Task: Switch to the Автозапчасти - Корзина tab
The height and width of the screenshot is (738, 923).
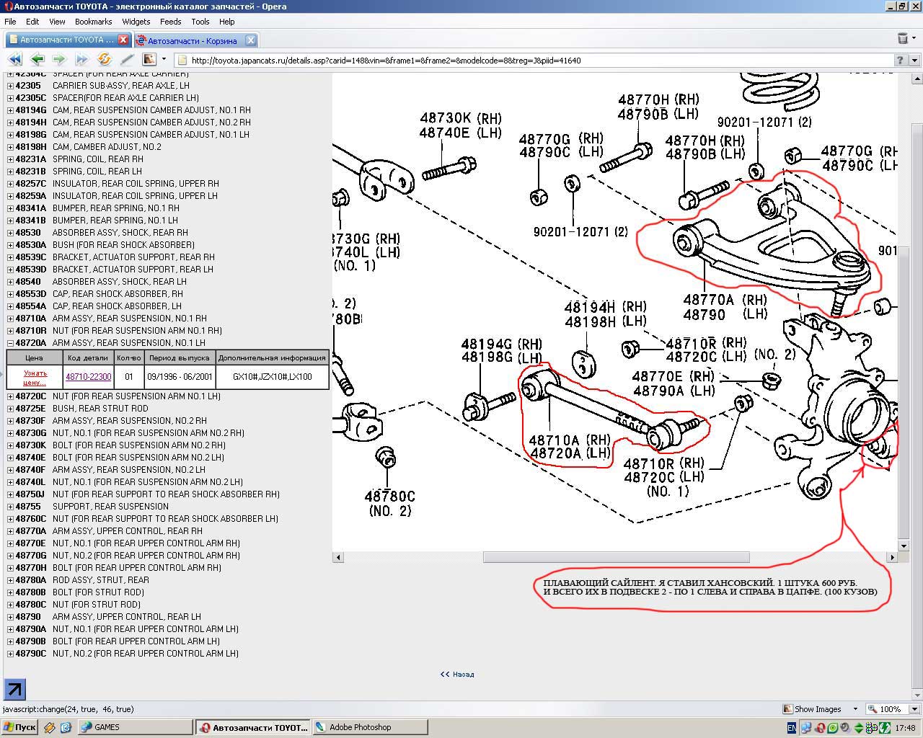Action: 192,40
